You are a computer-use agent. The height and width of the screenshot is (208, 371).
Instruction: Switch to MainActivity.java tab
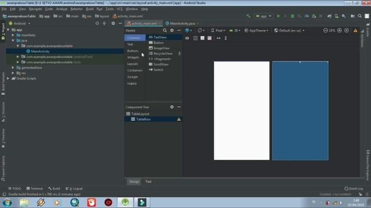[x=182, y=23]
